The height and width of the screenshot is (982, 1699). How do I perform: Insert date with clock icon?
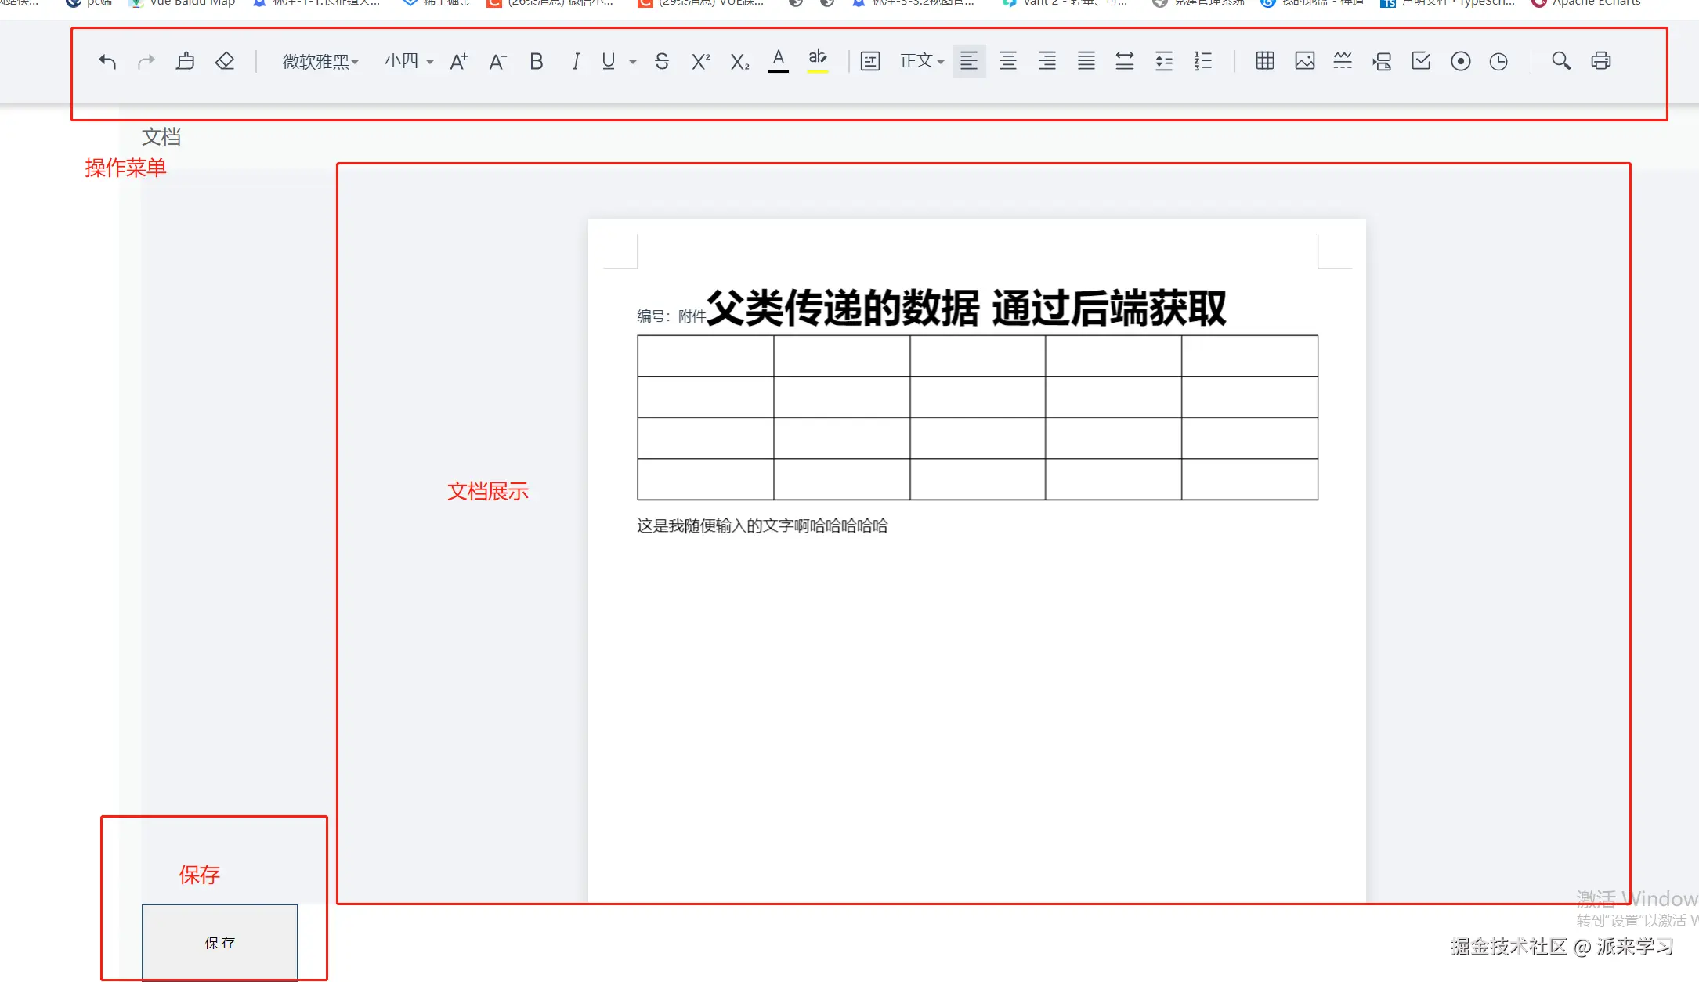pos(1498,61)
